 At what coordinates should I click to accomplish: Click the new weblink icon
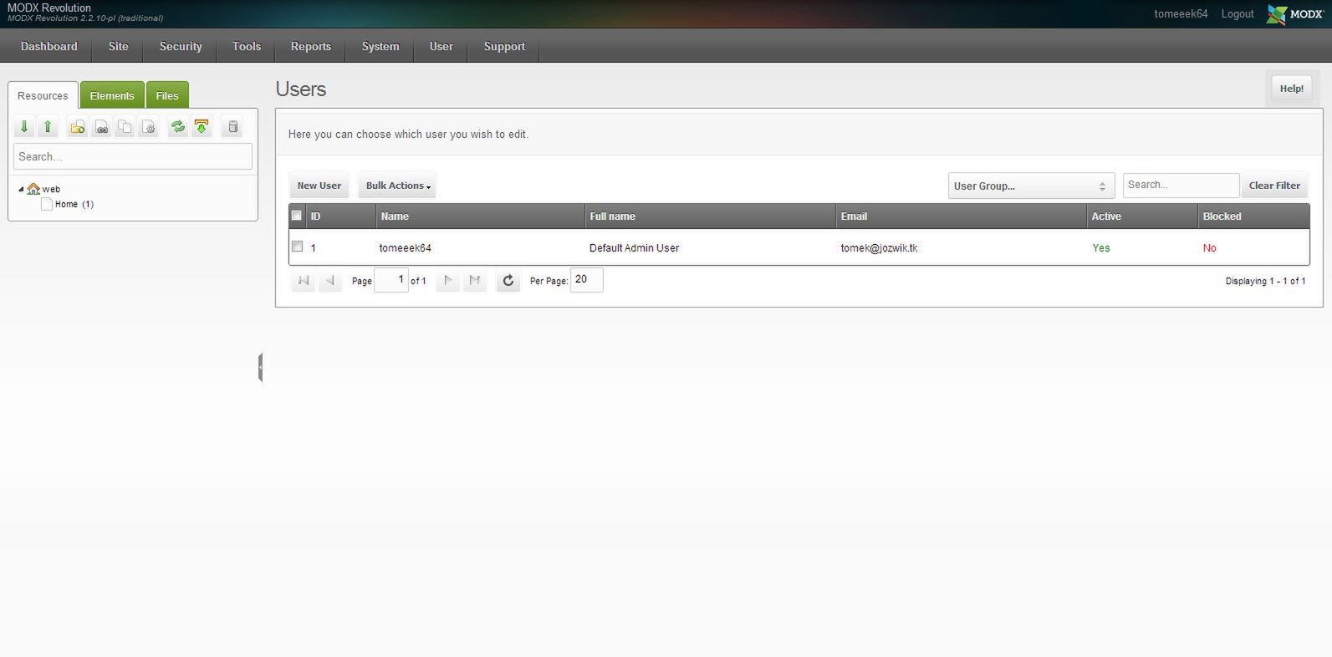pos(101,127)
